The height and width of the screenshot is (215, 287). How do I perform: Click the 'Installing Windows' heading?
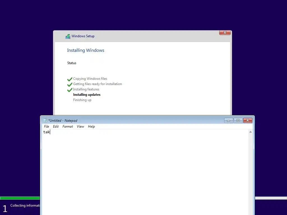pyautogui.click(x=85, y=50)
